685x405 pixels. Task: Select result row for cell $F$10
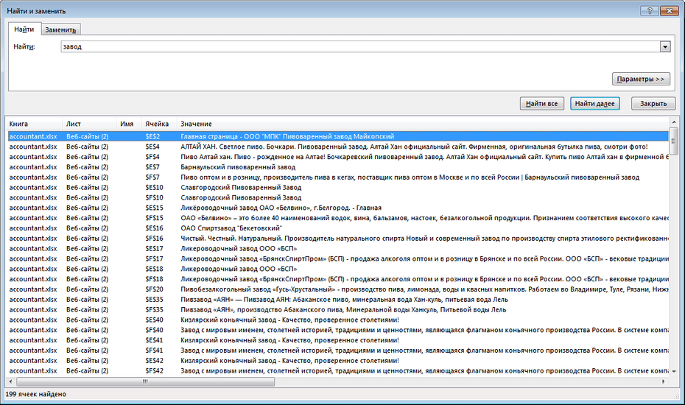coord(338,197)
